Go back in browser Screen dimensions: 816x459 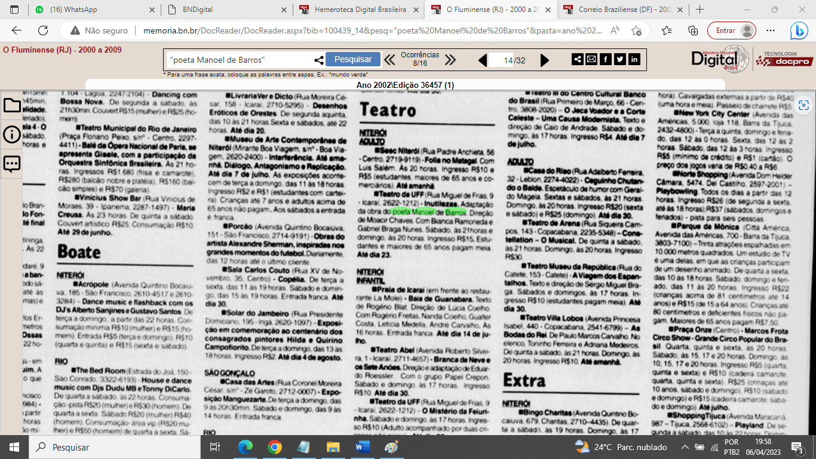click(17, 30)
